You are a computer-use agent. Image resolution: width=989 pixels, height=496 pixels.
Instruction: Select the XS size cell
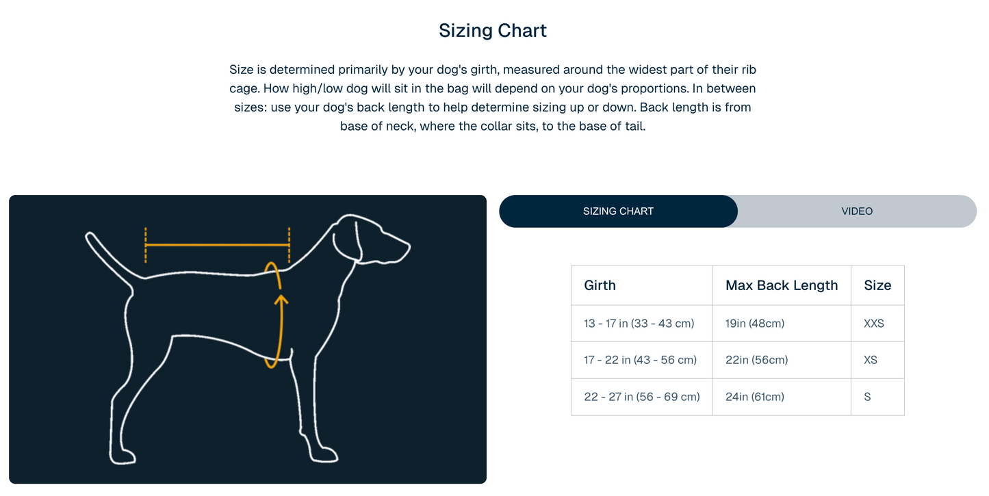point(871,360)
